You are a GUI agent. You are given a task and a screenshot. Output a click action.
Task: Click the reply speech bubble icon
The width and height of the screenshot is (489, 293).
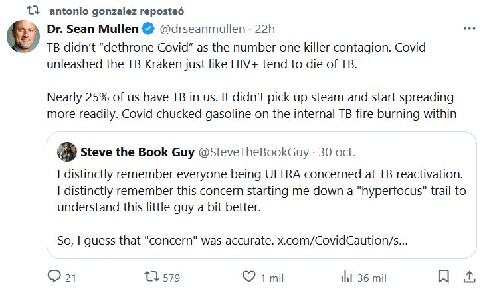pyautogui.click(x=55, y=276)
